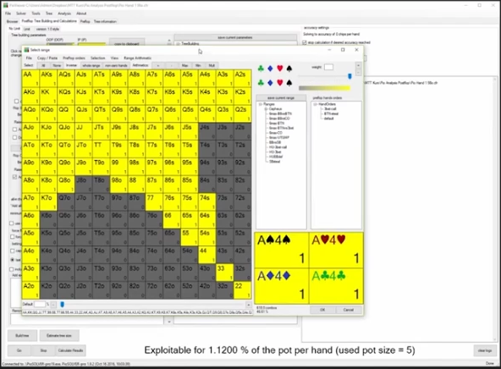Invert the selection with the Inverse button
This screenshot has width=501, height=369.
pos(71,65)
